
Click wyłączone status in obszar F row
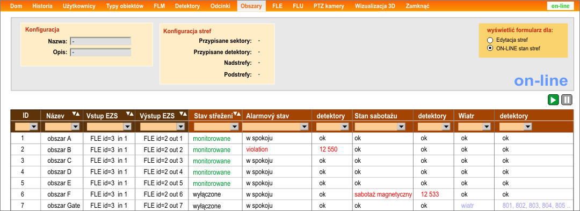[x=207, y=194]
